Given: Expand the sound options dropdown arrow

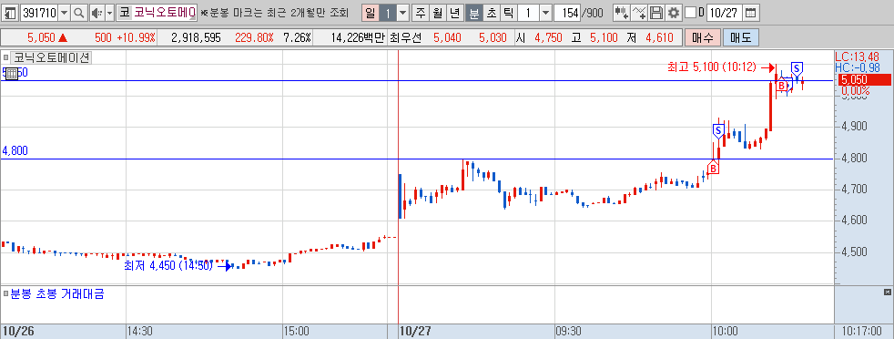Looking at the screenshot, I should tap(109, 12).
